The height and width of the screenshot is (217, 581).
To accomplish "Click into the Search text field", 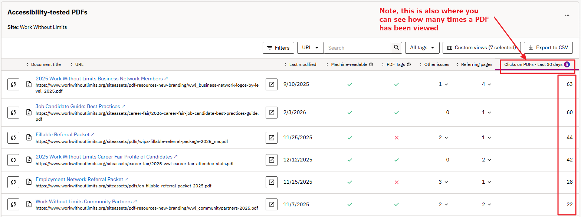I will pyautogui.click(x=357, y=48).
